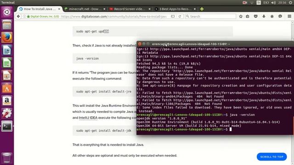Open battery indicator in top panel
294x165 pixels.
[x=266, y=3]
